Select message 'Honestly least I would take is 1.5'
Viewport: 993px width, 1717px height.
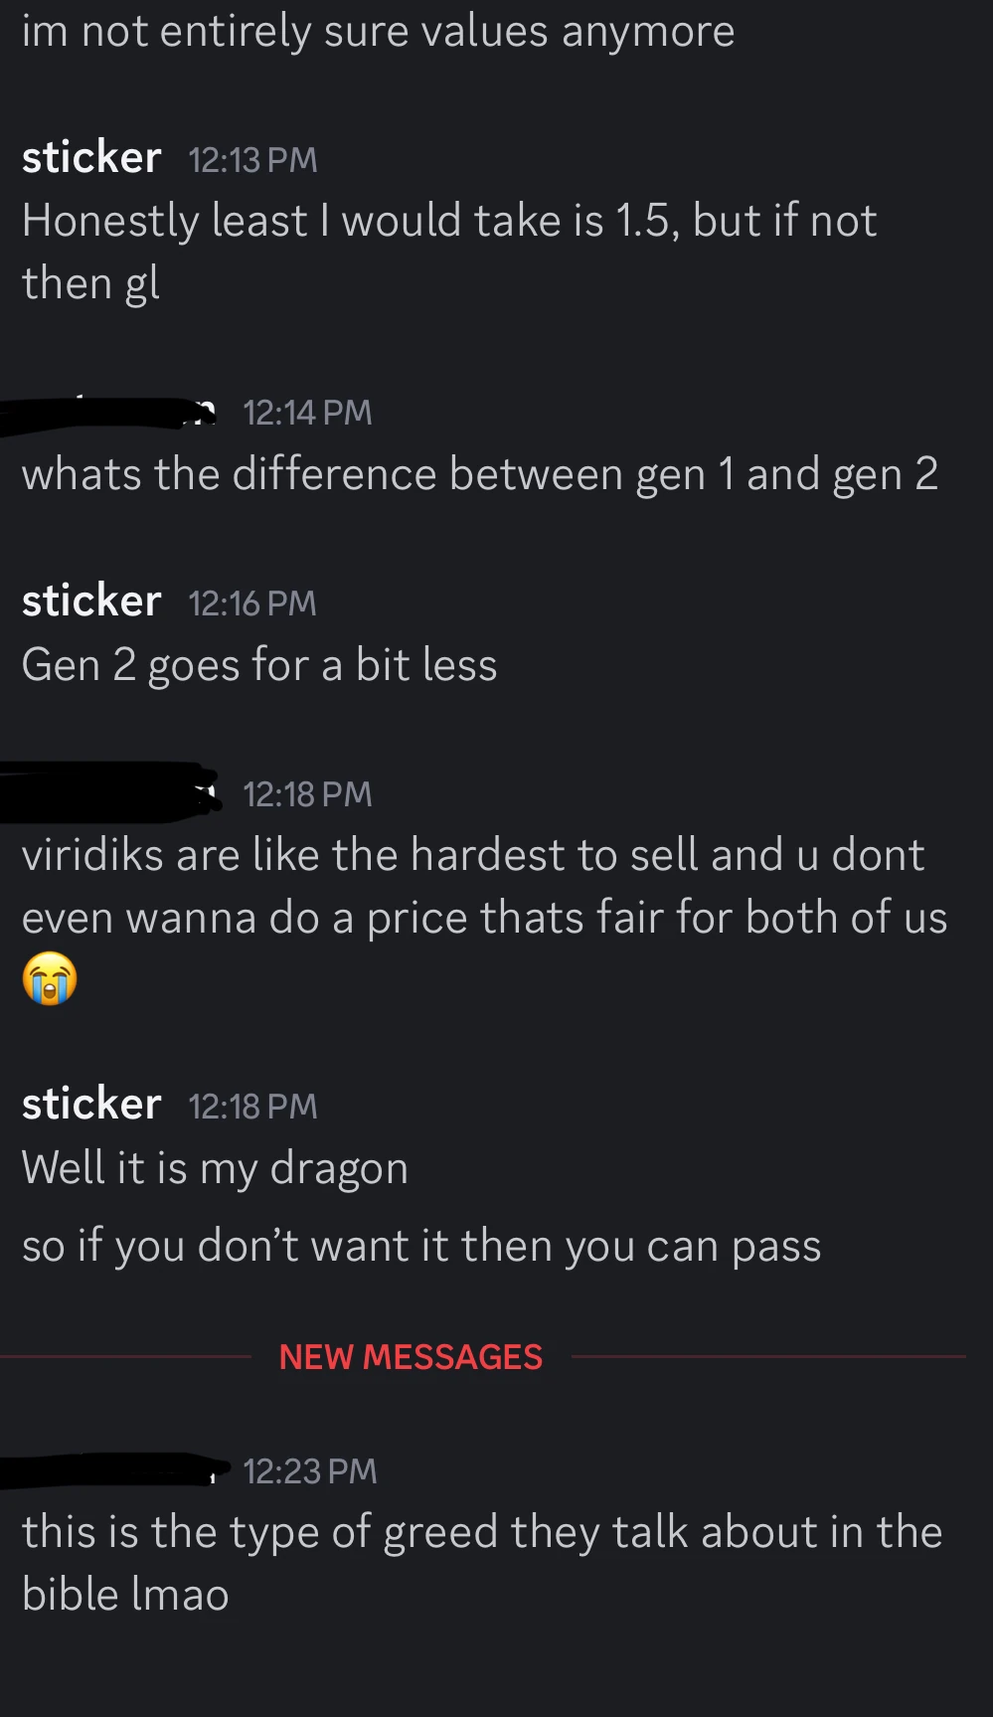[x=449, y=252]
